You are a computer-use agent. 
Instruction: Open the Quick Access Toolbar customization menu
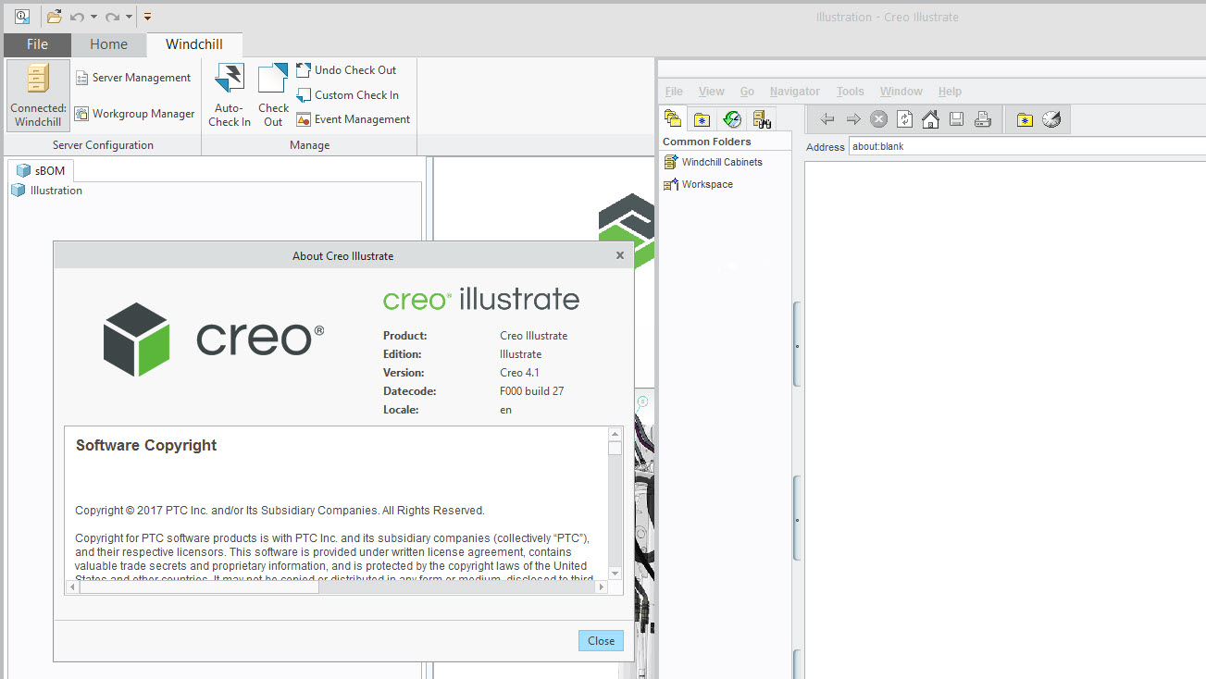tap(147, 16)
